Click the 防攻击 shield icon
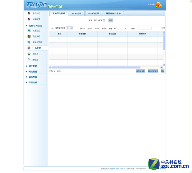 [x=29, y=54]
